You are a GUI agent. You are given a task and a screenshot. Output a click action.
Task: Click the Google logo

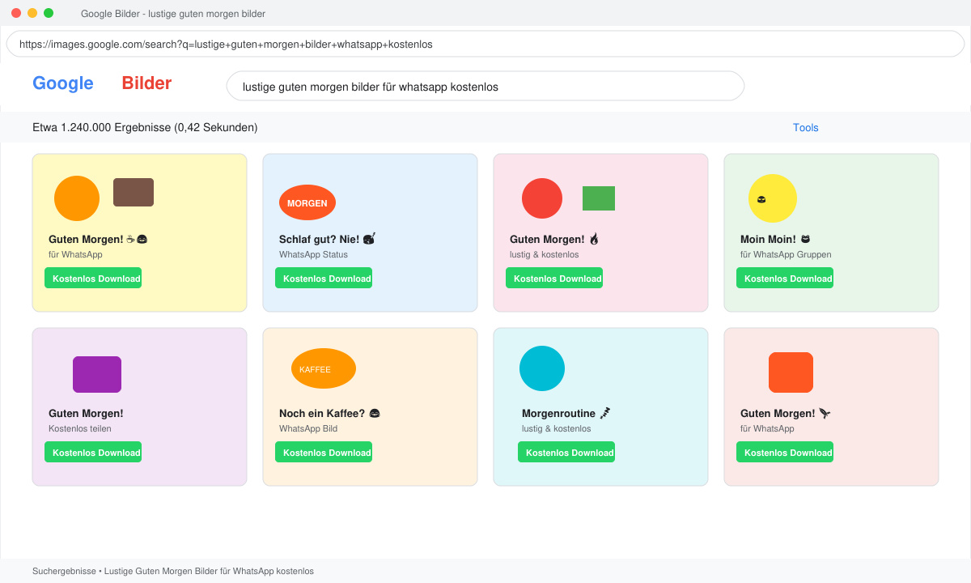(63, 83)
